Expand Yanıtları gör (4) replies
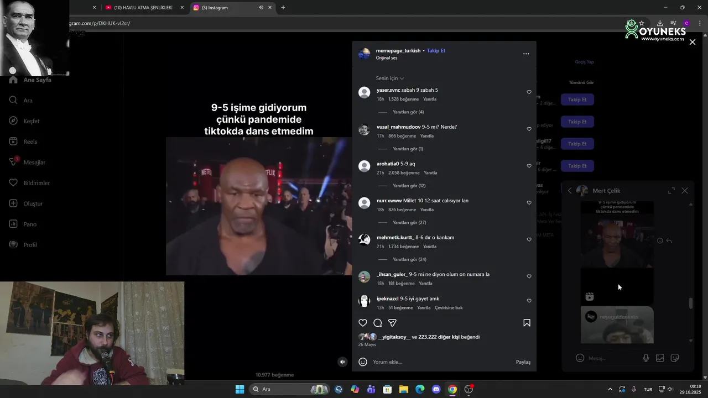Image resolution: width=708 pixels, height=398 pixels. [x=408, y=112]
